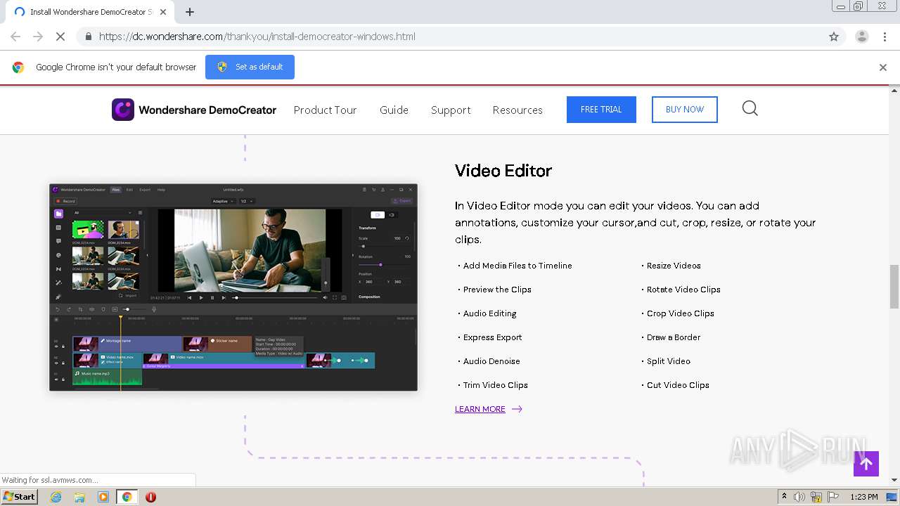Click the Video Editor heading
Image resolution: width=900 pixels, height=506 pixels.
click(503, 171)
